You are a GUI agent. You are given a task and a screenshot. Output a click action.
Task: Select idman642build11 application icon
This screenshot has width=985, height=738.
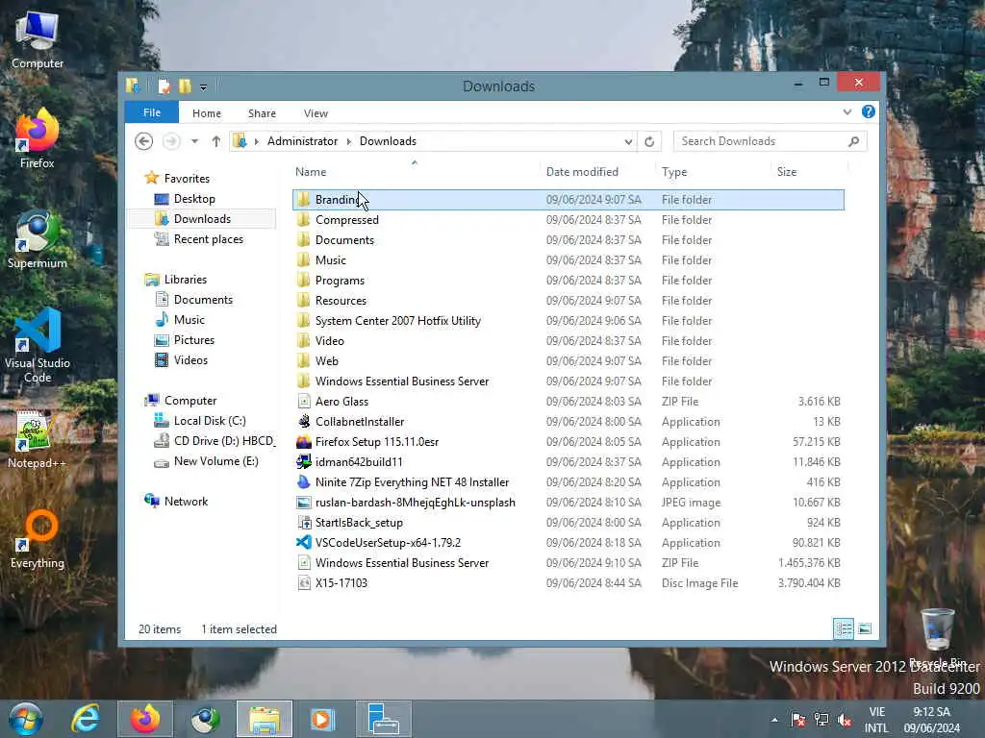coord(304,462)
